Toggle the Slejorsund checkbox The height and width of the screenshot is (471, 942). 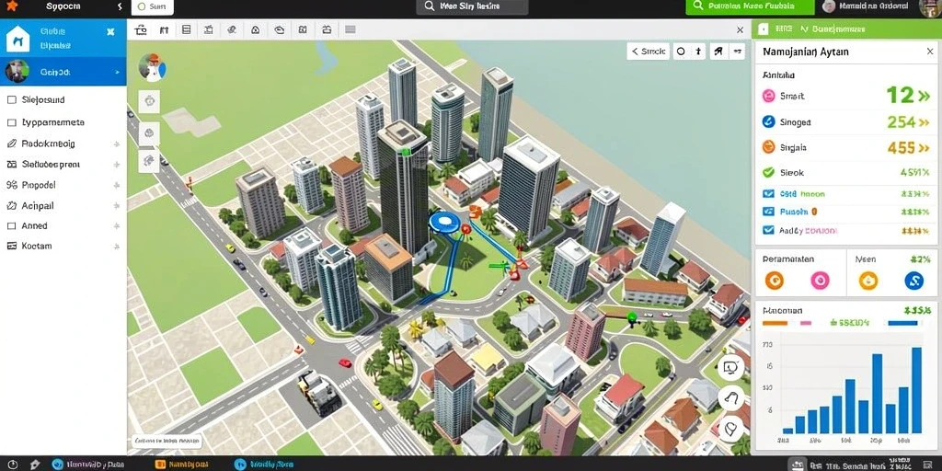click(x=11, y=99)
